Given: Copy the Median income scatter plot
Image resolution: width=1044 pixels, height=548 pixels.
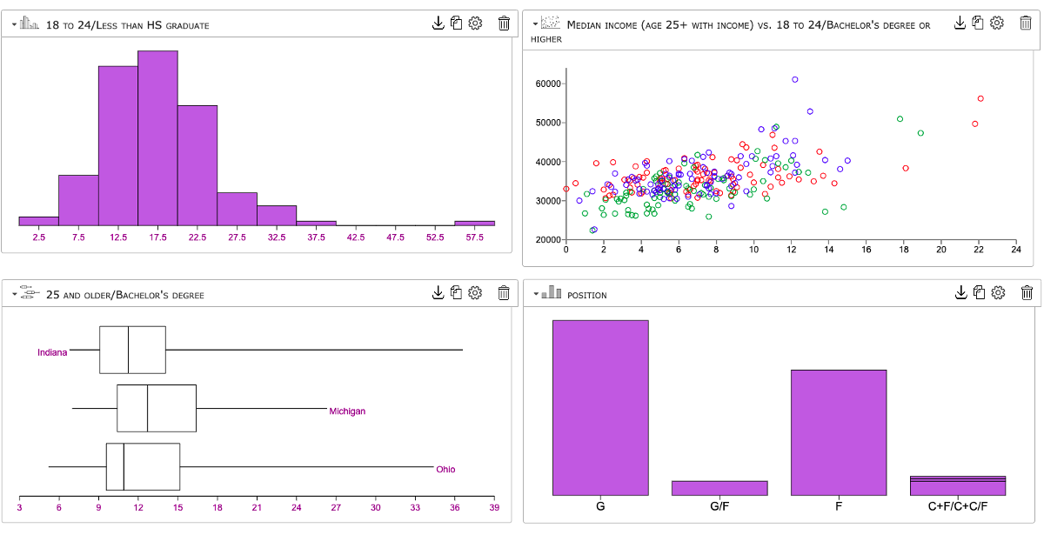Looking at the screenshot, I should coord(978,23).
